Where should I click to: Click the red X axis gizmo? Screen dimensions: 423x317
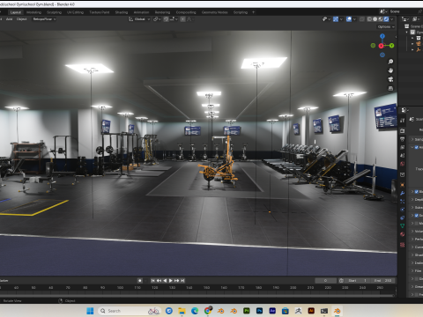click(x=381, y=46)
